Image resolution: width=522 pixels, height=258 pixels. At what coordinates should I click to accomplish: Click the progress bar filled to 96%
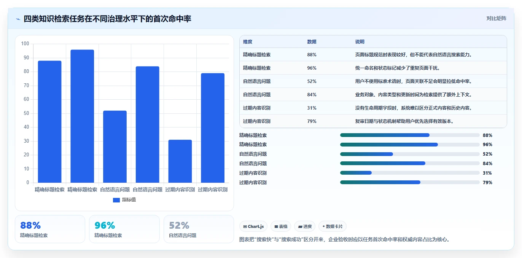[410, 145]
